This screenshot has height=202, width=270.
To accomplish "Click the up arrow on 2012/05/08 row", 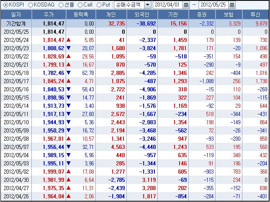I will (x=69, y=139).
